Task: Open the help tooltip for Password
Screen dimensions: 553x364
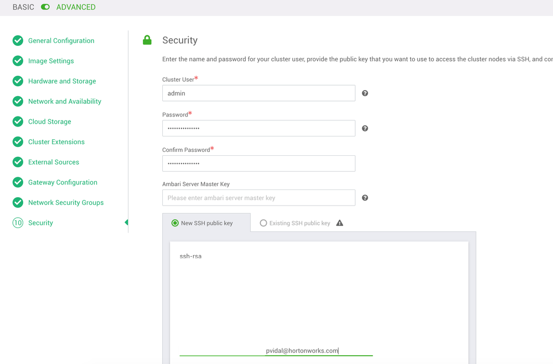Action: click(x=365, y=128)
